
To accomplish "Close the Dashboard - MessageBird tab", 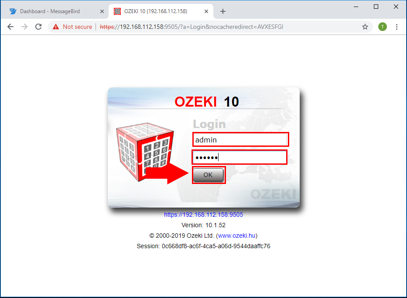I will coord(102,11).
